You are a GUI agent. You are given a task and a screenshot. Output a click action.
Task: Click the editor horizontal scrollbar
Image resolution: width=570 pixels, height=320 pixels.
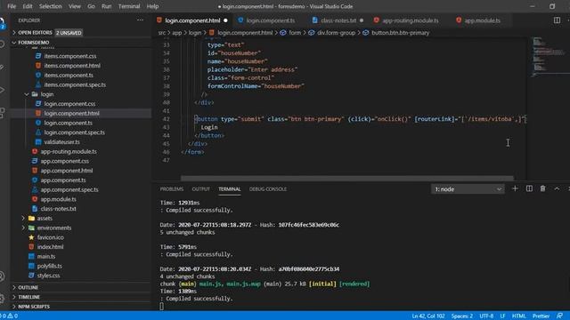[347, 178]
